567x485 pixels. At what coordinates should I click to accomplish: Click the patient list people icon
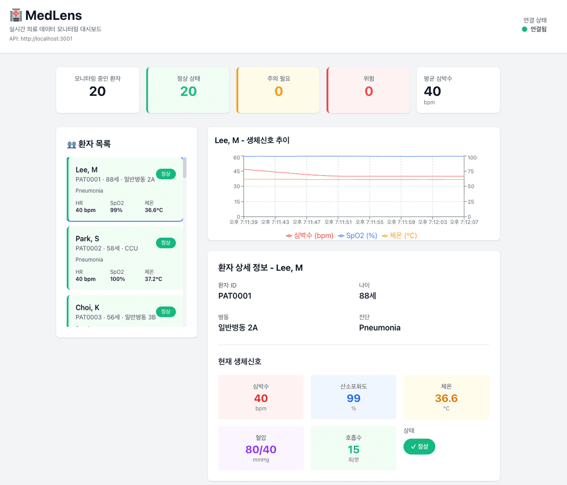coord(71,145)
